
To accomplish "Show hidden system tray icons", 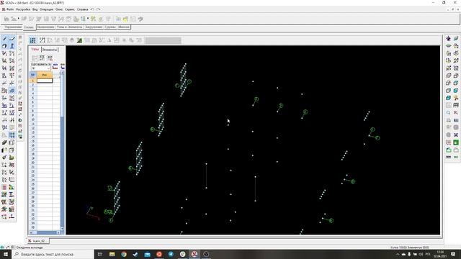I will pos(398,254).
